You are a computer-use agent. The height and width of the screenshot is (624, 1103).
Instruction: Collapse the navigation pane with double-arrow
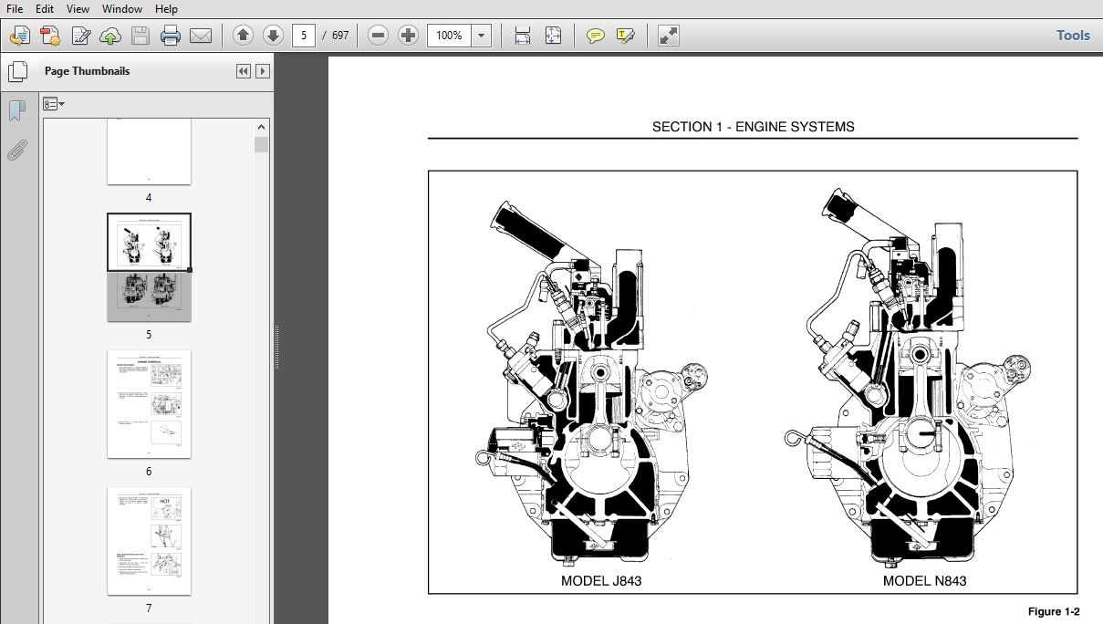pyautogui.click(x=244, y=71)
